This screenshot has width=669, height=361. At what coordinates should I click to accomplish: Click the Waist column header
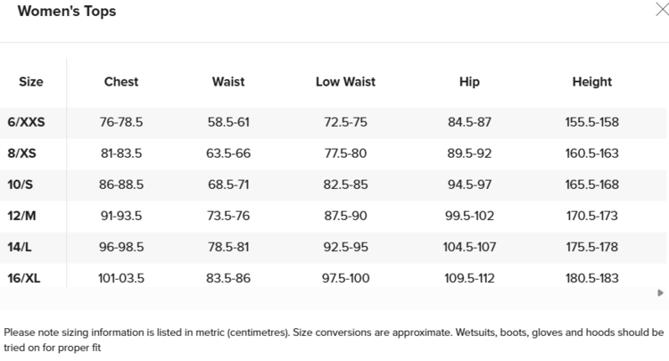(228, 81)
